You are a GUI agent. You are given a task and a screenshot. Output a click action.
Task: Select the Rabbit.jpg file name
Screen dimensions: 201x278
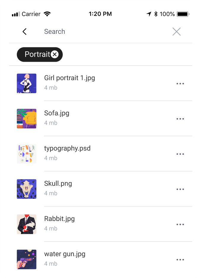(x=59, y=219)
